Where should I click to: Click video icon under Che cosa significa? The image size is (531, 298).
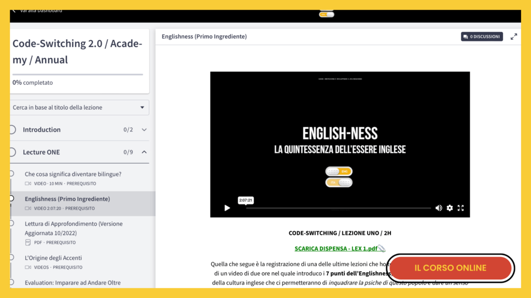28,184
